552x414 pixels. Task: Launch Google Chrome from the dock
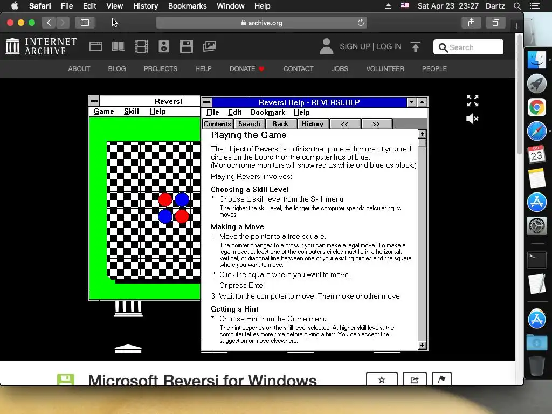click(x=536, y=107)
